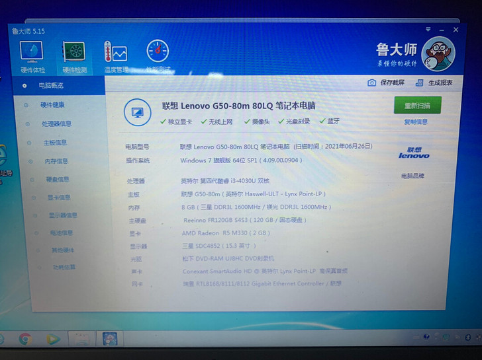Viewport: 482px width, 360px height.
Task: Minimize the 鲁大师 window
Action: (442, 30)
